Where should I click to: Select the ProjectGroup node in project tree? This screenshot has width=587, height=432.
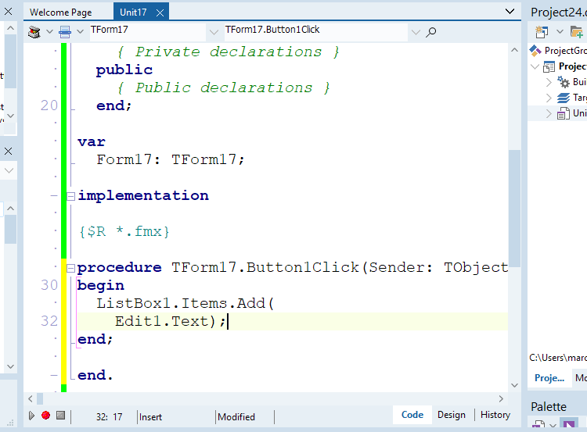(x=564, y=51)
